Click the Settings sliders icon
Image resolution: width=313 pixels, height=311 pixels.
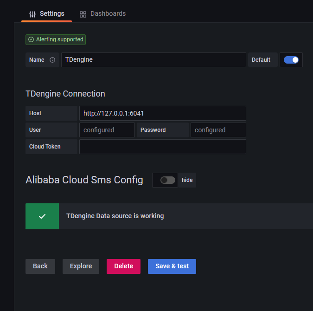[32, 14]
